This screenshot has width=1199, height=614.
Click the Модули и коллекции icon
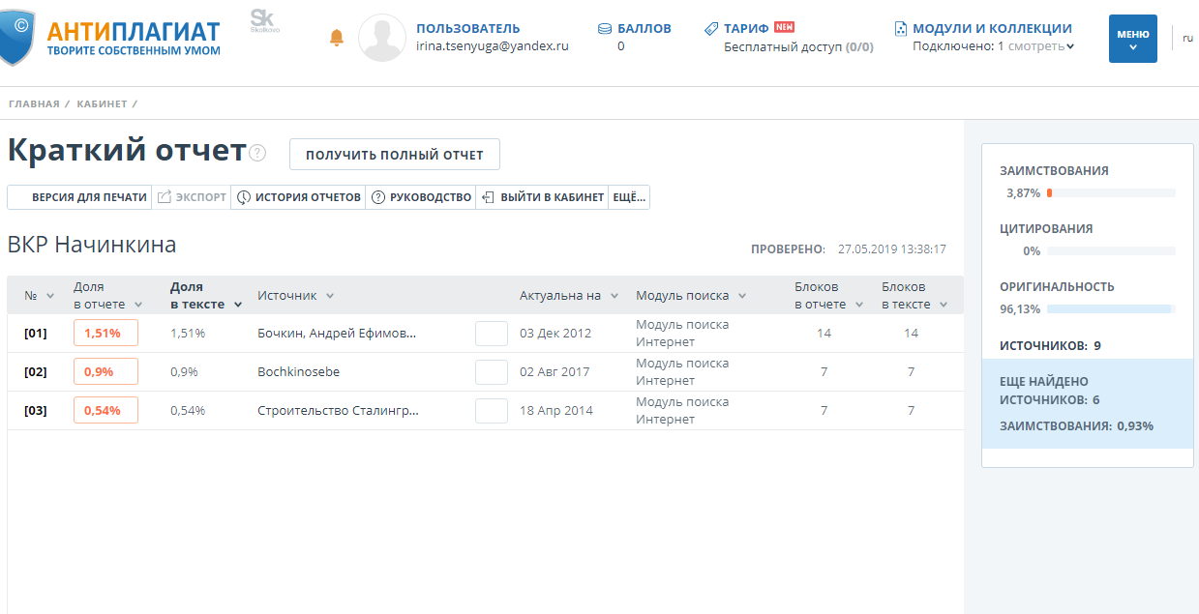pos(901,29)
